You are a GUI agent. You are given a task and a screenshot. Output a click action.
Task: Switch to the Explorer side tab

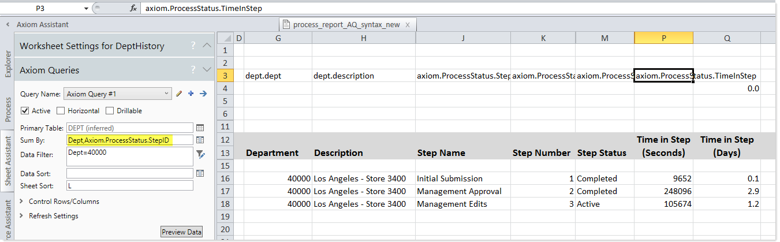pos(8,62)
